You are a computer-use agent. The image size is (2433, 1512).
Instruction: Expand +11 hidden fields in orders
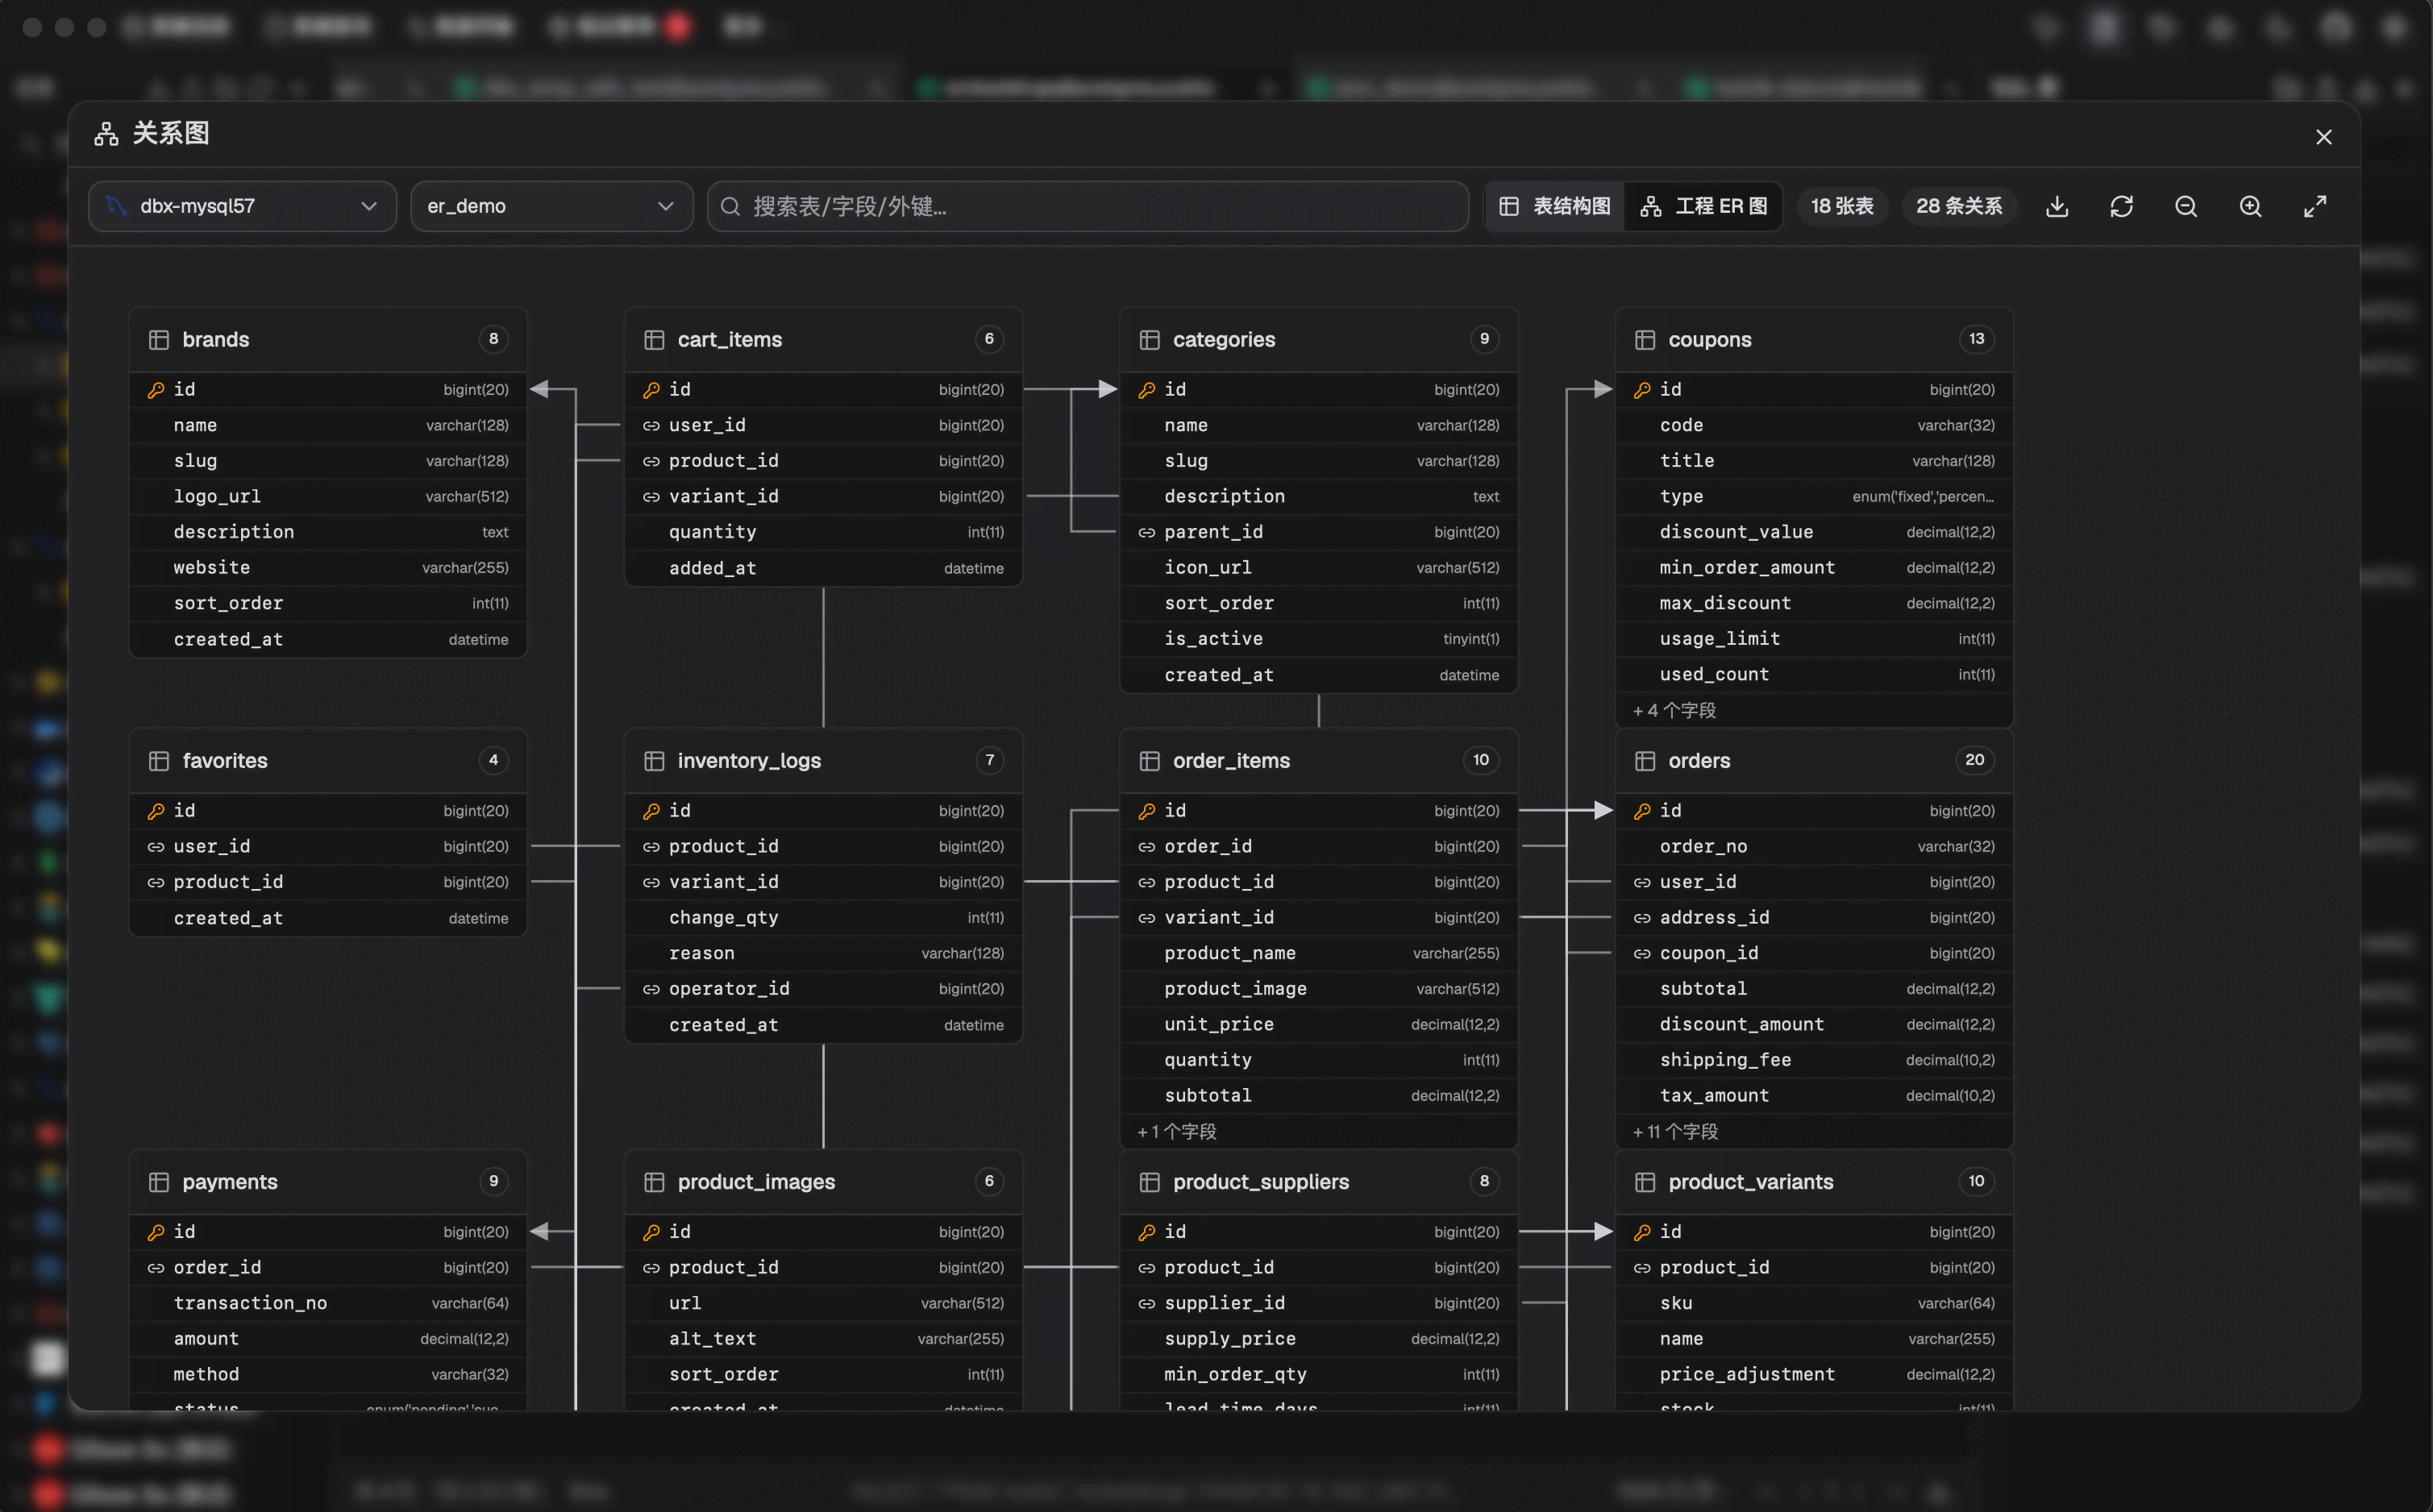1675,1132
